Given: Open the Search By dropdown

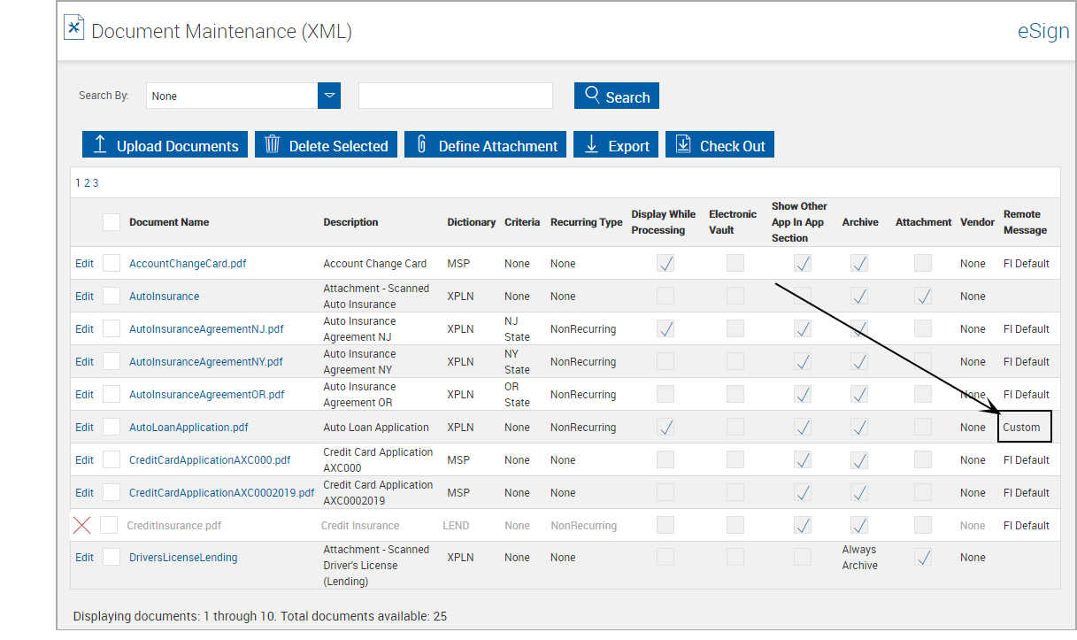Looking at the screenshot, I should click(x=328, y=95).
